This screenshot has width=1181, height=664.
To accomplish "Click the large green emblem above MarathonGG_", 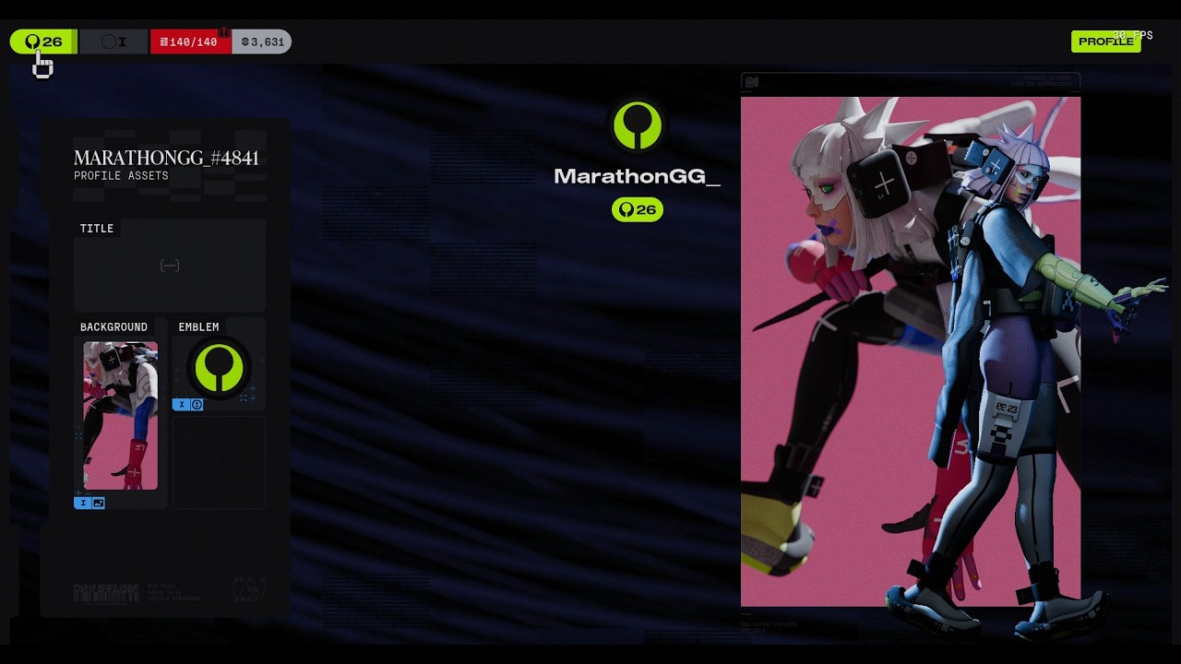I will coord(638,125).
